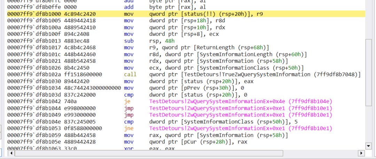Click horizontal scrollbar left arrow
Image resolution: width=376 pixels, height=159 pixels.
pos(10,153)
